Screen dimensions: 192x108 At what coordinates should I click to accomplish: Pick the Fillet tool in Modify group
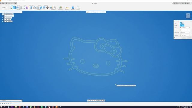pos(34,7)
